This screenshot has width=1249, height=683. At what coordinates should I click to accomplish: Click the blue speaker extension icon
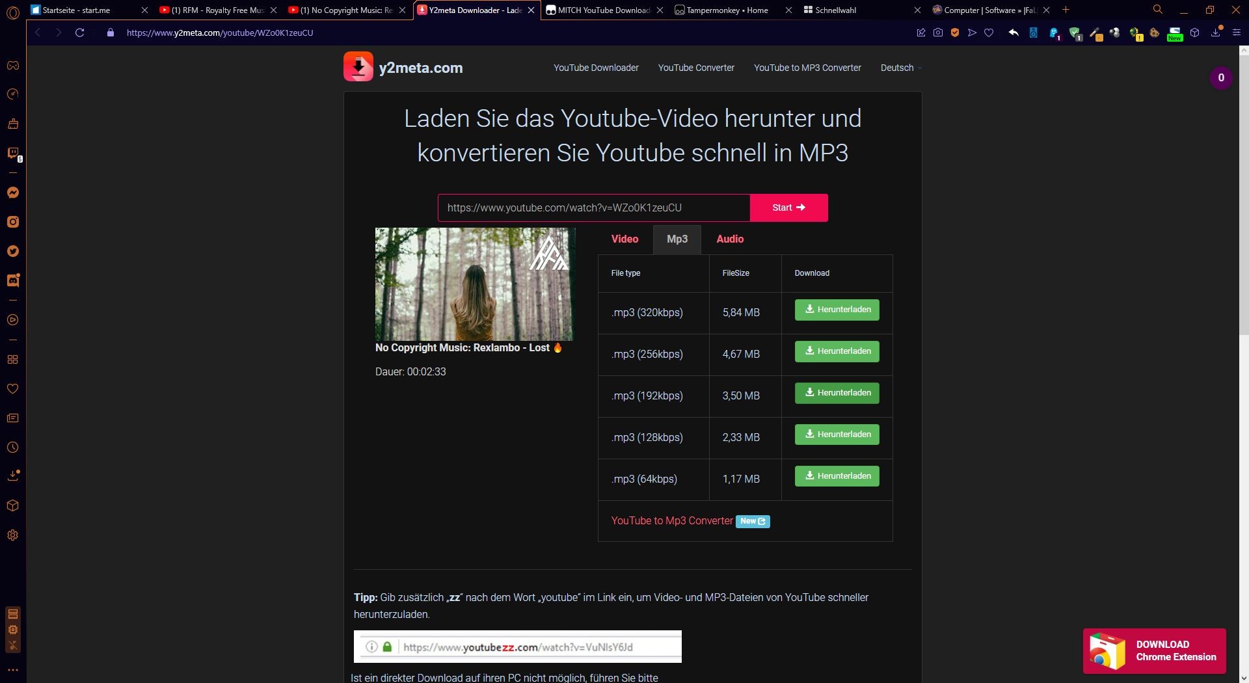tap(1033, 33)
